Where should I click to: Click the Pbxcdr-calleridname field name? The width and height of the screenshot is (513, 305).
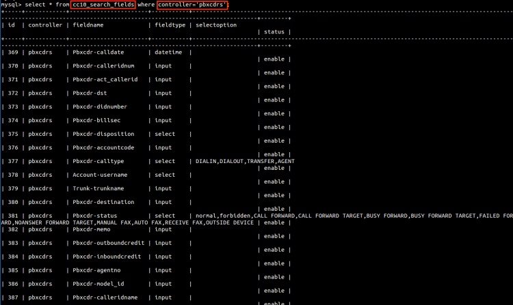[106, 298]
